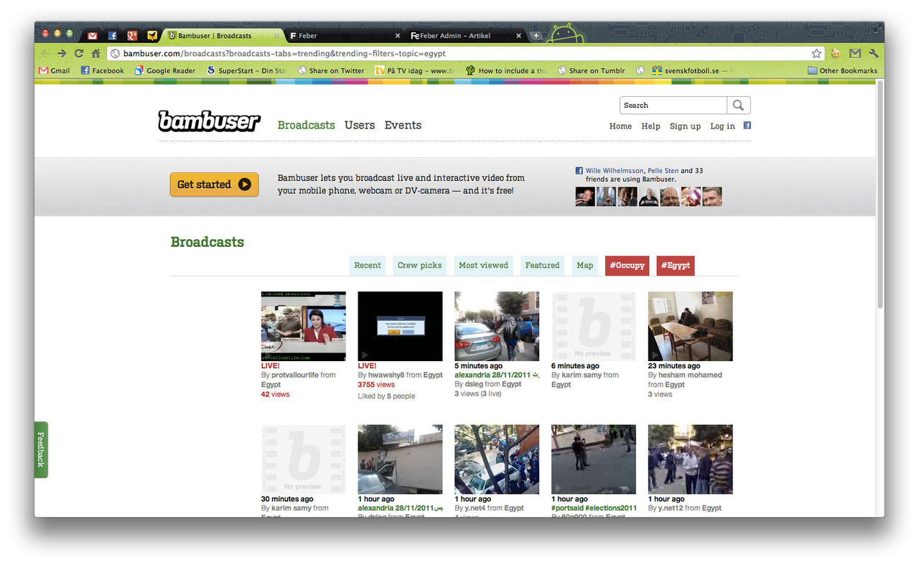This screenshot has height=565, width=919.
Task: Open a new browser tab
Action: (x=536, y=35)
